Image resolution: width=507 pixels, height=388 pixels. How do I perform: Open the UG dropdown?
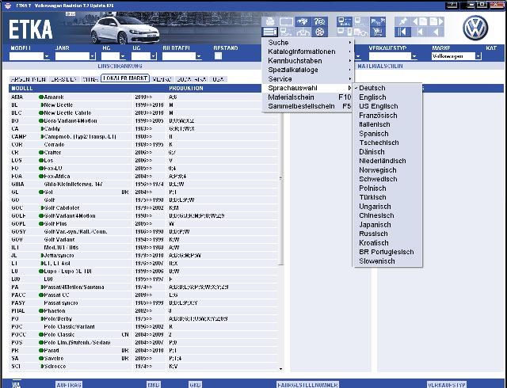tap(153, 56)
